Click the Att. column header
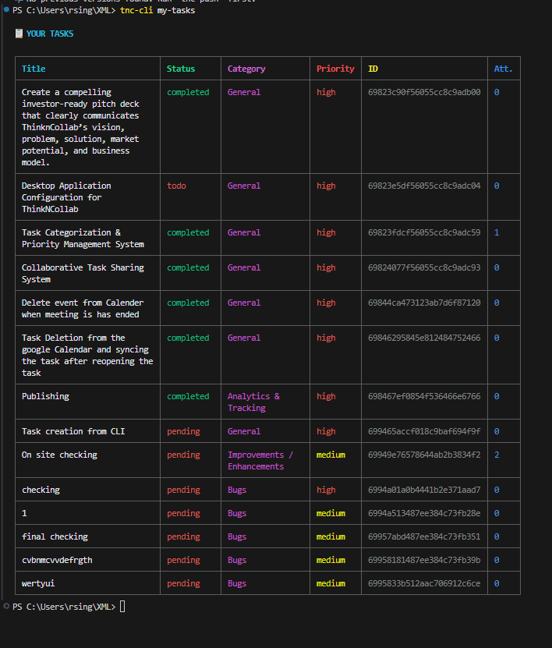The width and height of the screenshot is (552, 648). (x=503, y=69)
